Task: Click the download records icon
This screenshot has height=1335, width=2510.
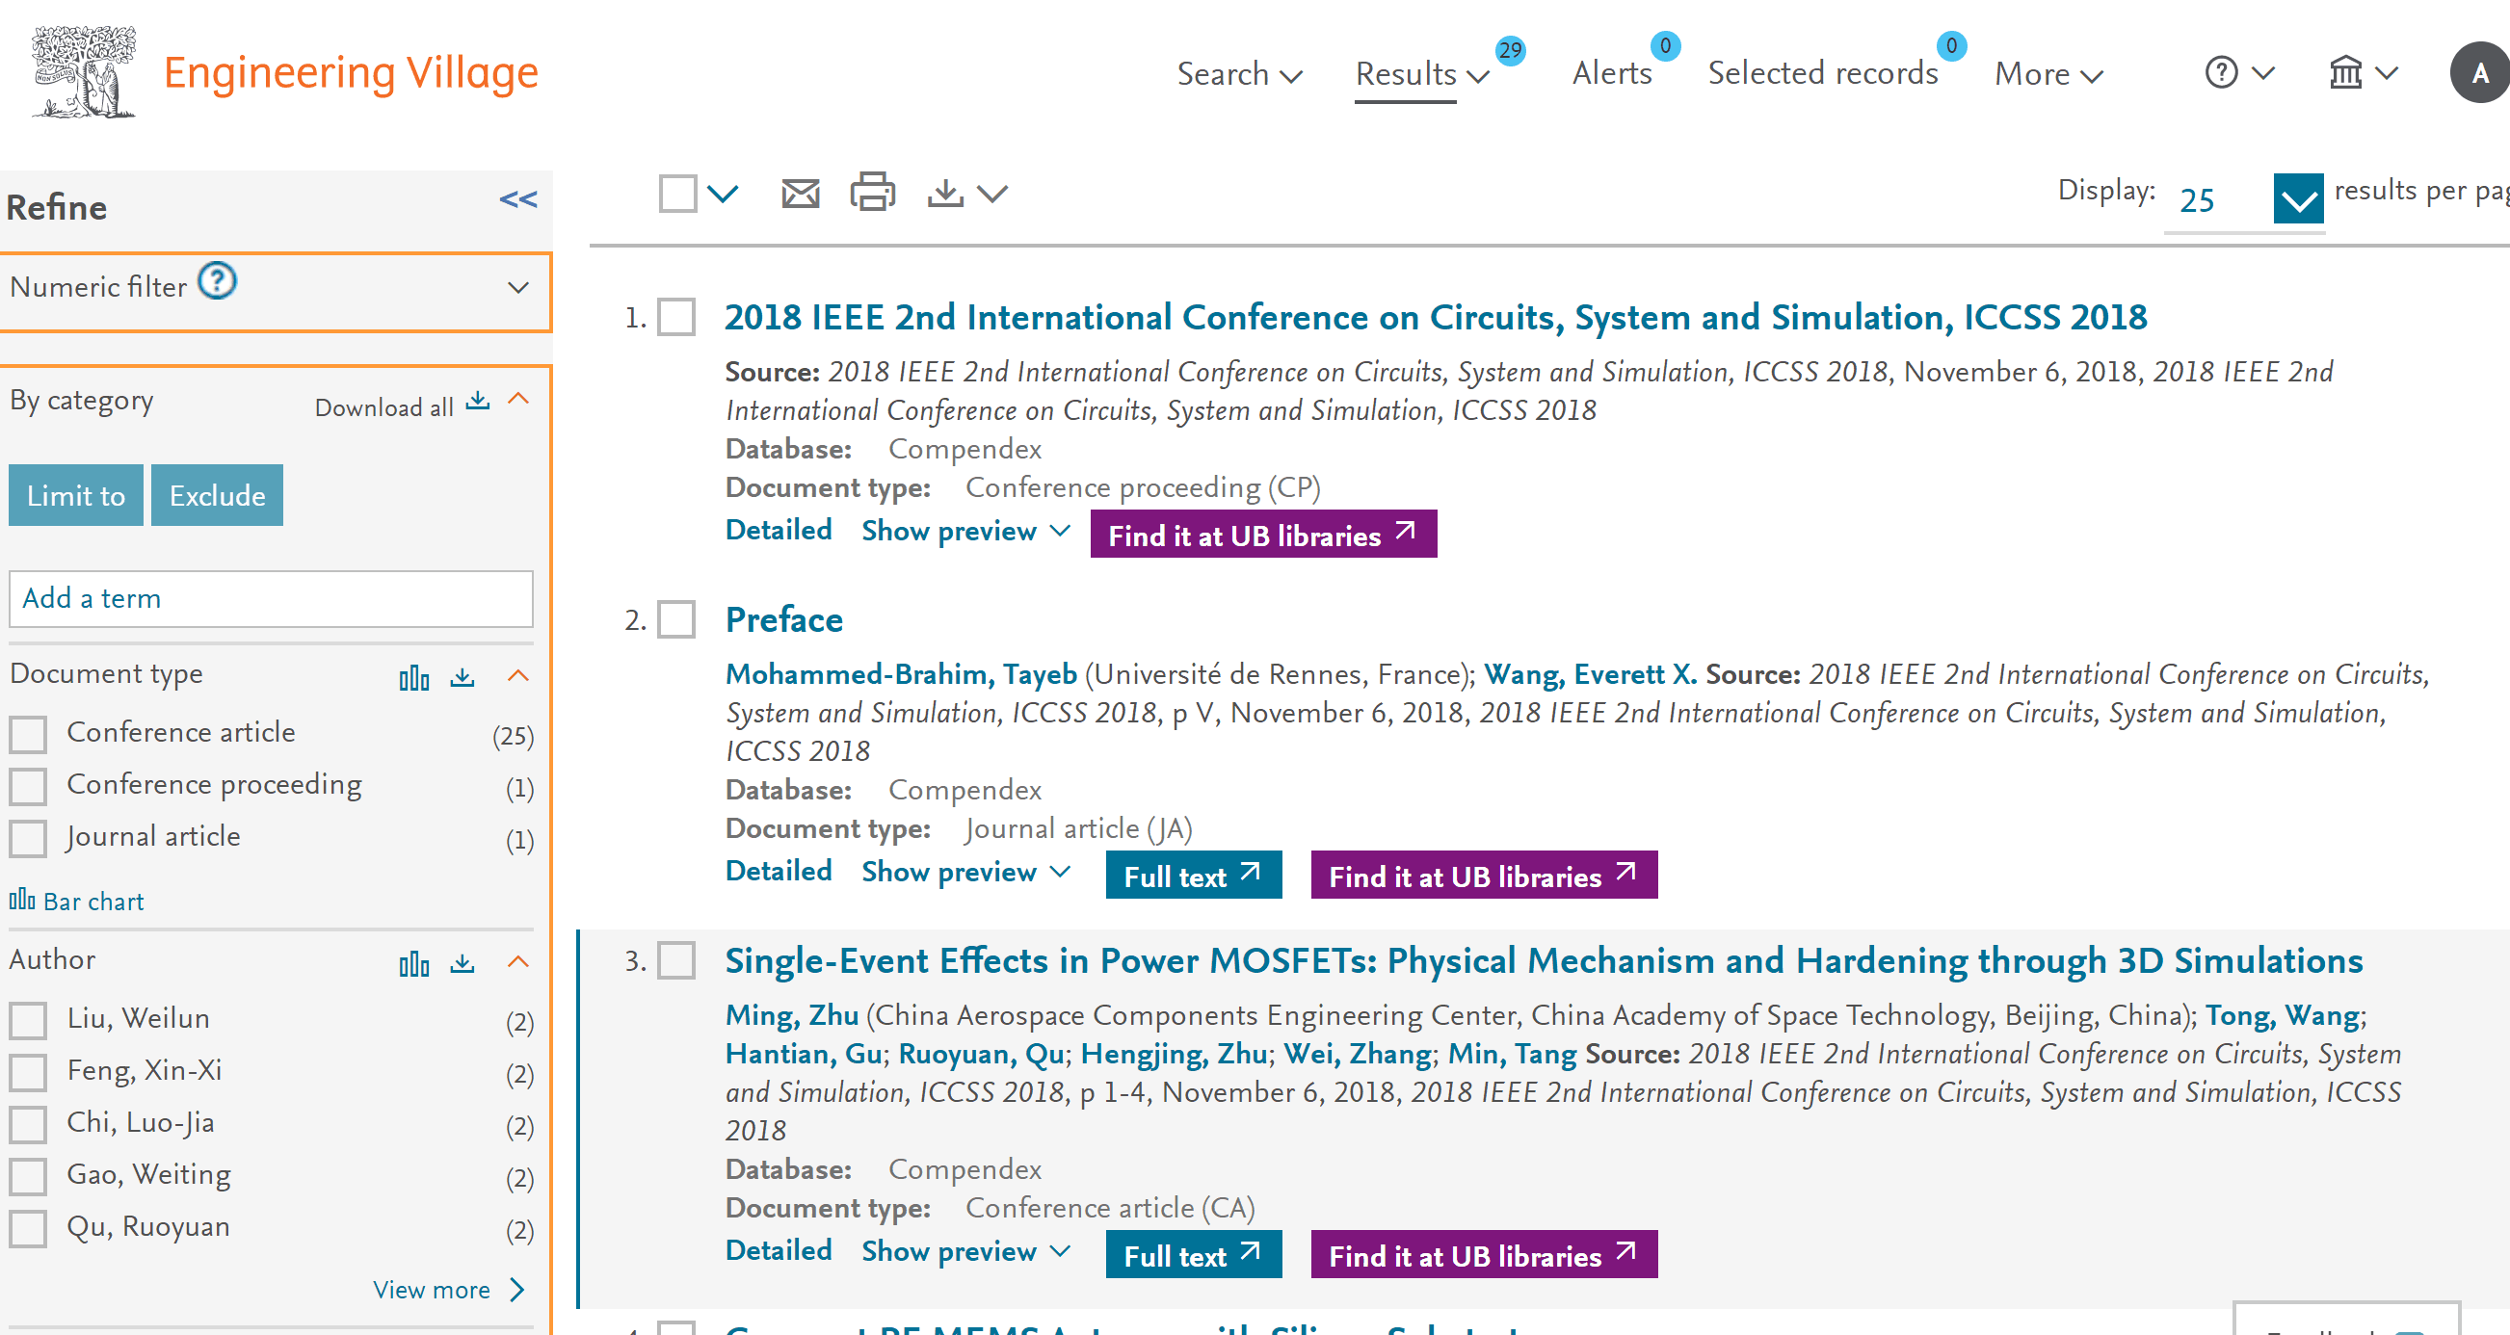Action: pos(944,193)
